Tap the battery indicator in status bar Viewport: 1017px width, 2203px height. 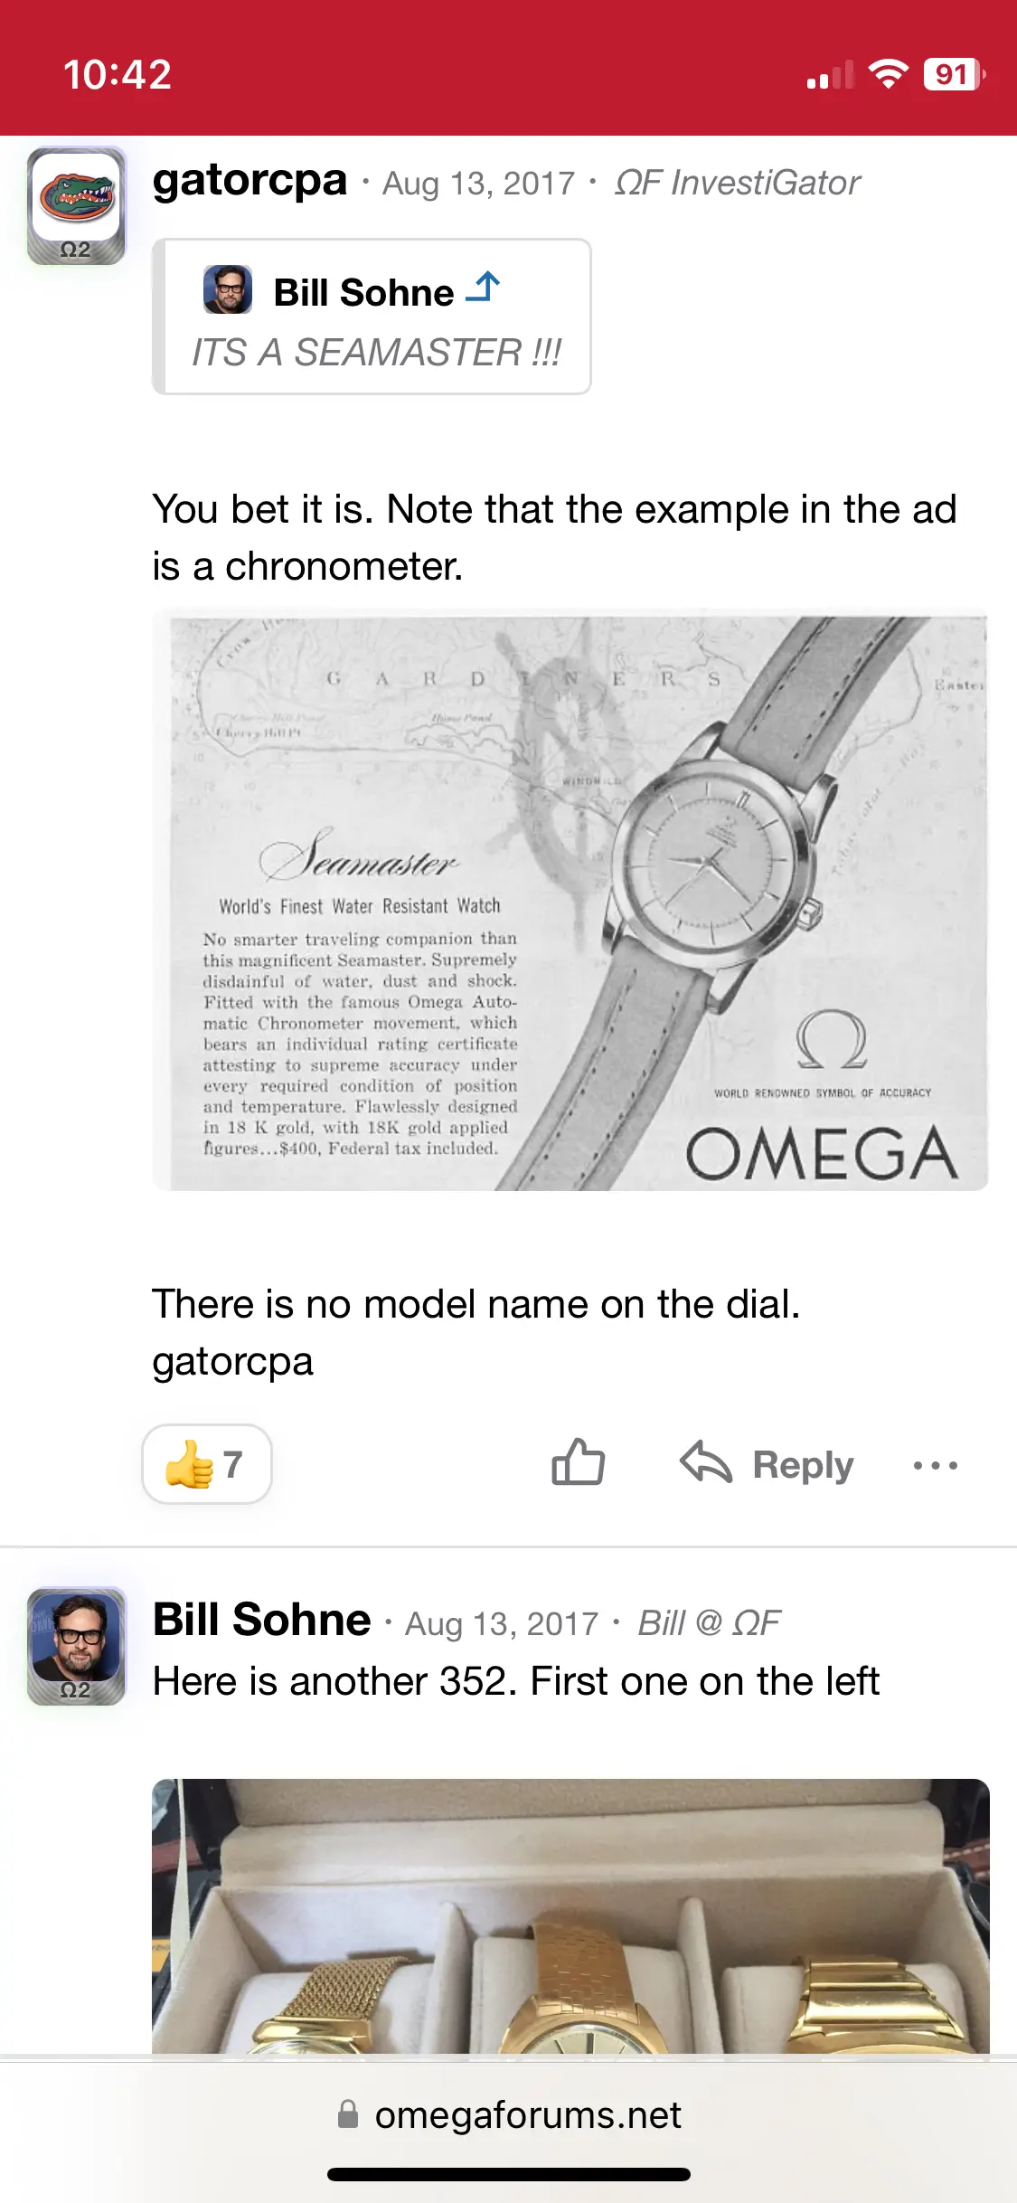[954, 74]
